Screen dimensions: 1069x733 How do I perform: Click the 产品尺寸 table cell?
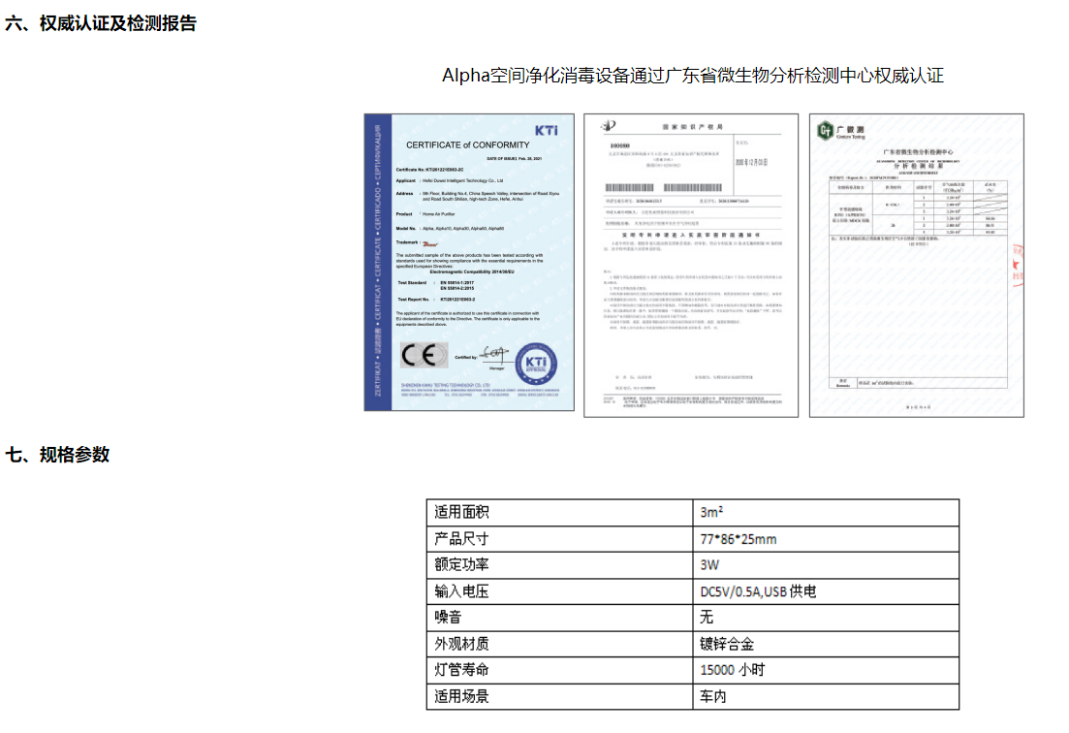tap(560, 539)
